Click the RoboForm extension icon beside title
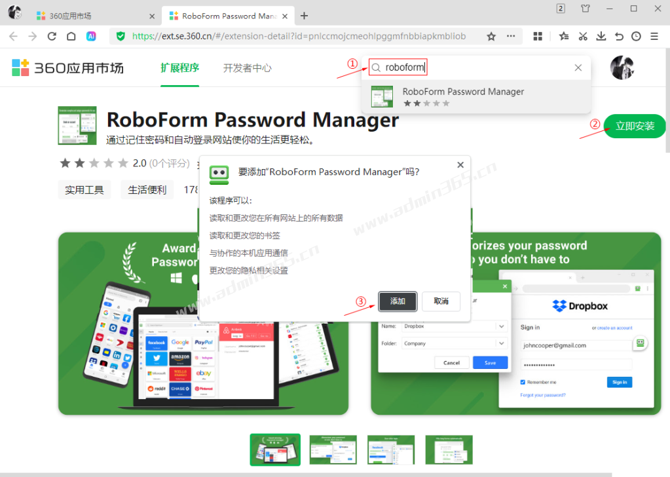This screenshot has height=477, width=670. (77, 126)
